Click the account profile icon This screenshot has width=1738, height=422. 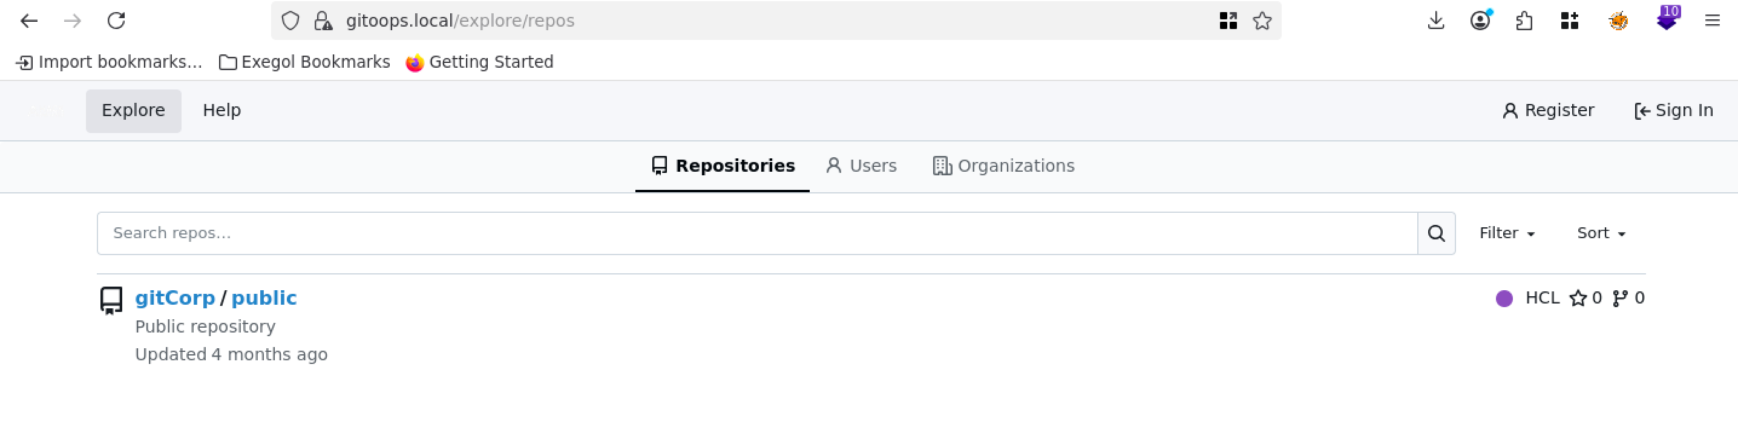1480,21
